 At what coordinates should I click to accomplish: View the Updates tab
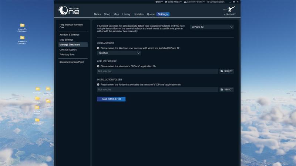click(x=138, y=14)
